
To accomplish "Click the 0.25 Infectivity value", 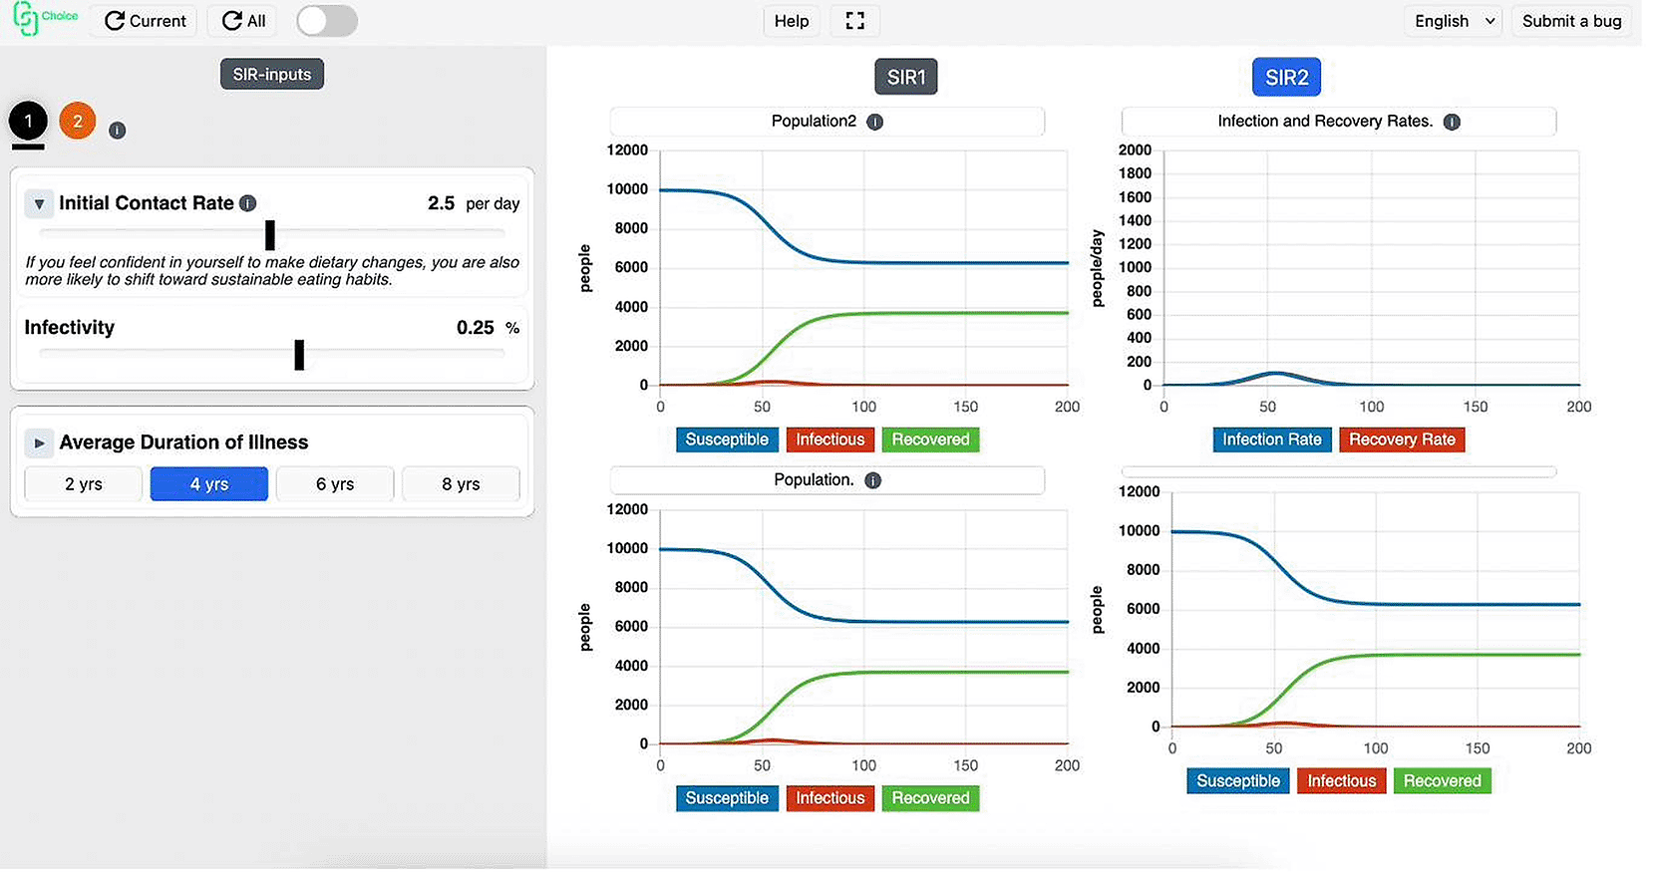I will (x=476, y=328).
